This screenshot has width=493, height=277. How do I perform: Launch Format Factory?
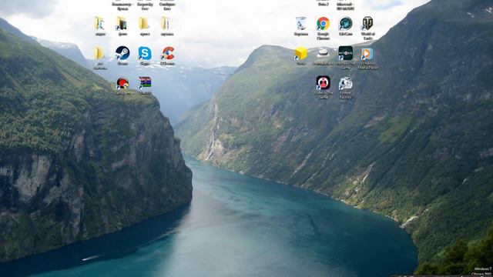point(345,84)
